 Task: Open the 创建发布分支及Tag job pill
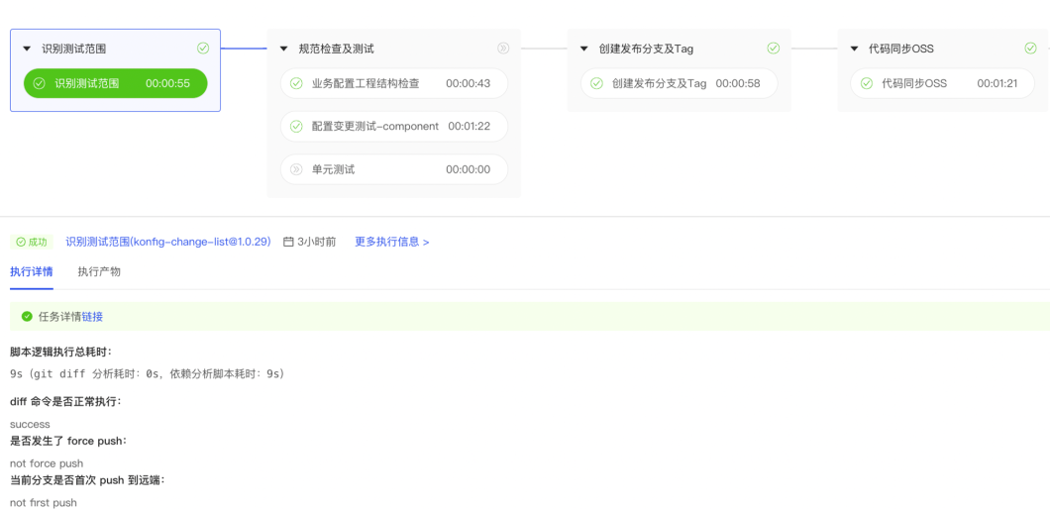(x=679, y=84)
